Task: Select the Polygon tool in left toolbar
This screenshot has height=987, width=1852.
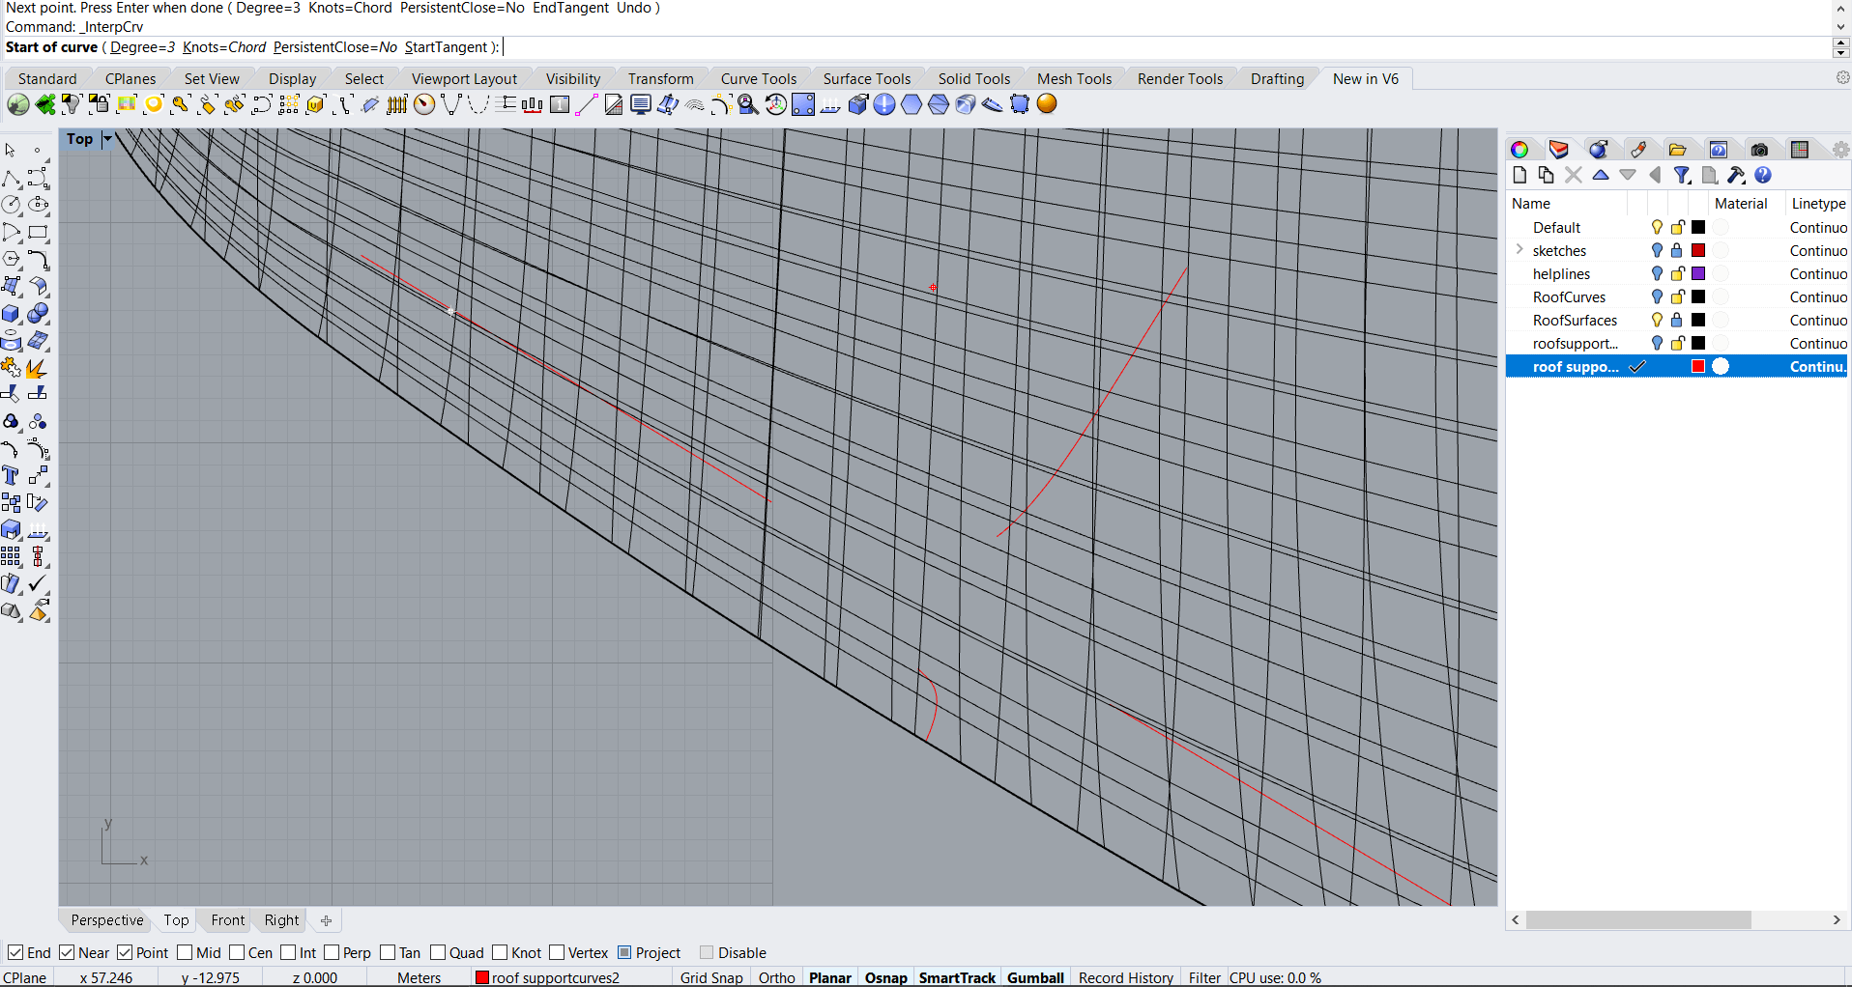Action: [12, 260]
